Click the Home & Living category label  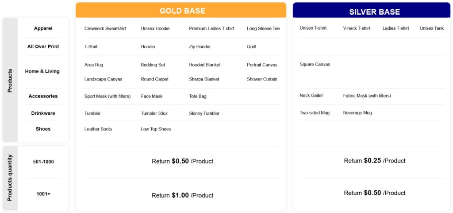tap(42, 71)
